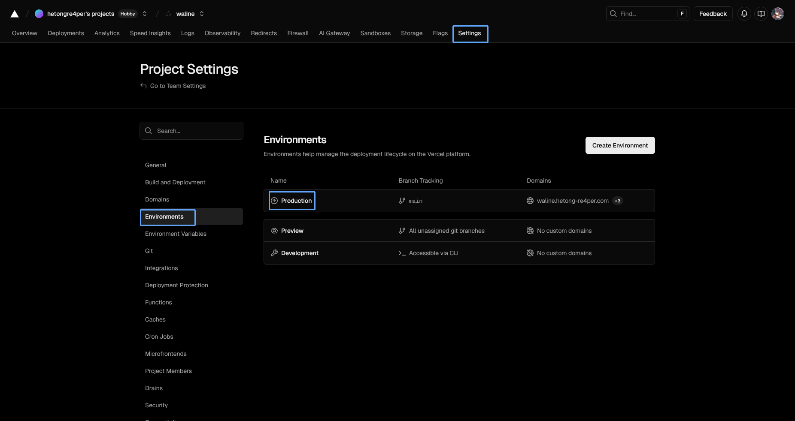
Task: Click the +3 domains badge
Action: pyautogui.click(x=618, y=201)
